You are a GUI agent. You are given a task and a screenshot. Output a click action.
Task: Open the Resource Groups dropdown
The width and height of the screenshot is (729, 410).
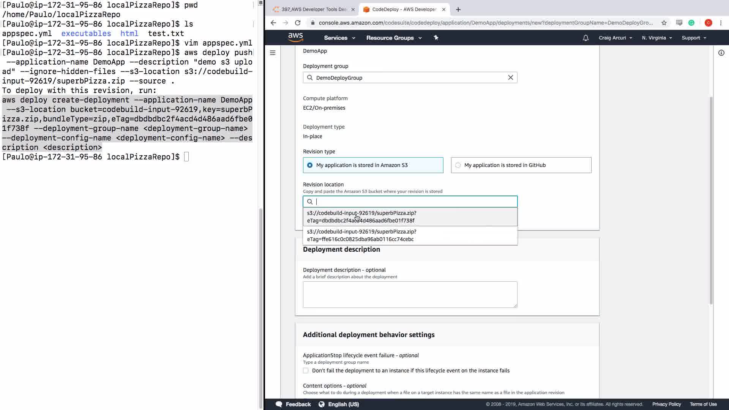(393, 38)
